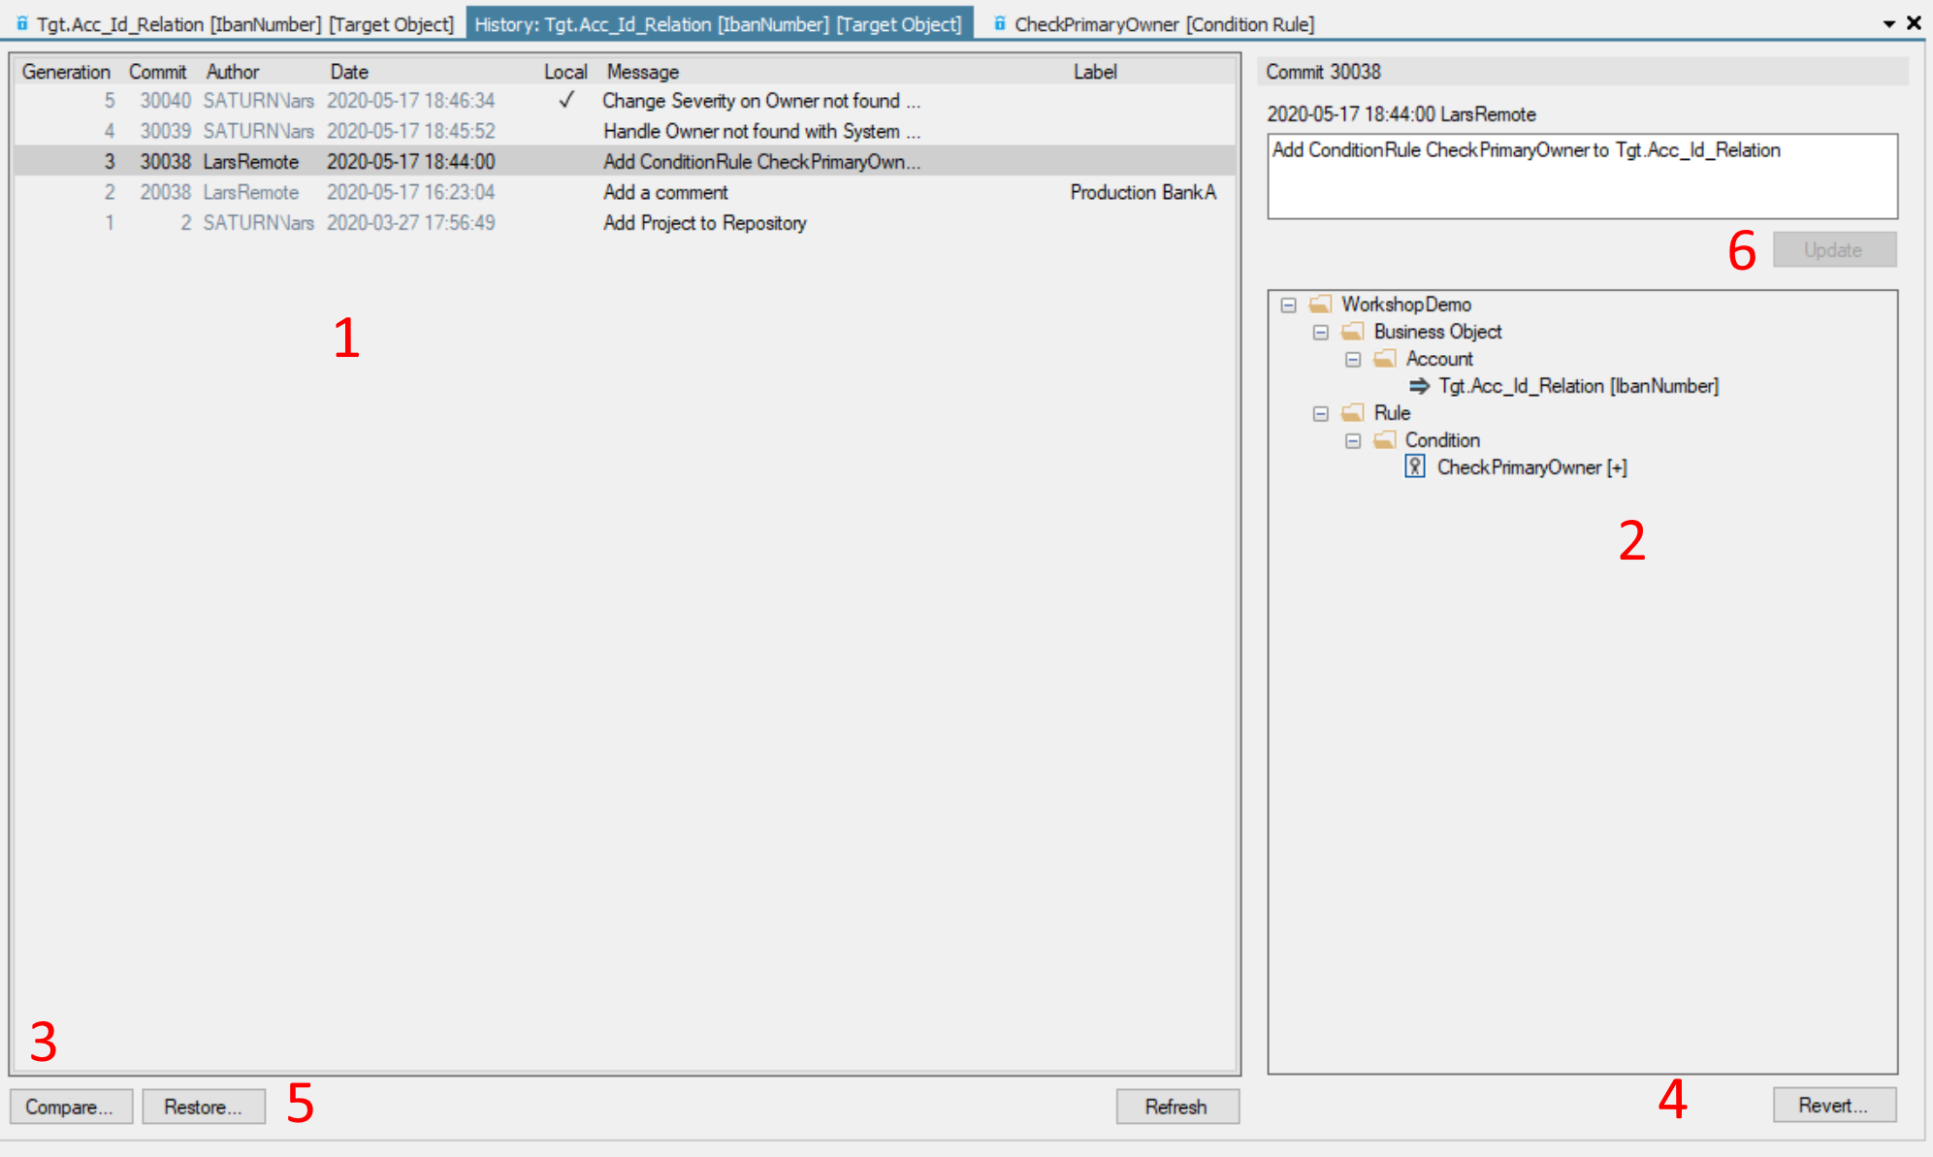The width and height of the screenshot is (1933, 1157).
Task: Switch to the Tgt.Acc_Id_Relation [Target Object] tab
Action: pyautogui.click(x=233, y=24)
